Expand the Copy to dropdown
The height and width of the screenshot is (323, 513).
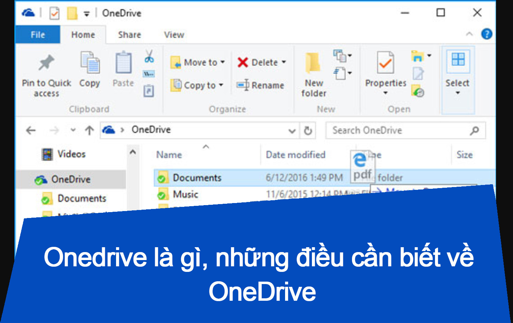tap(221, 86)
